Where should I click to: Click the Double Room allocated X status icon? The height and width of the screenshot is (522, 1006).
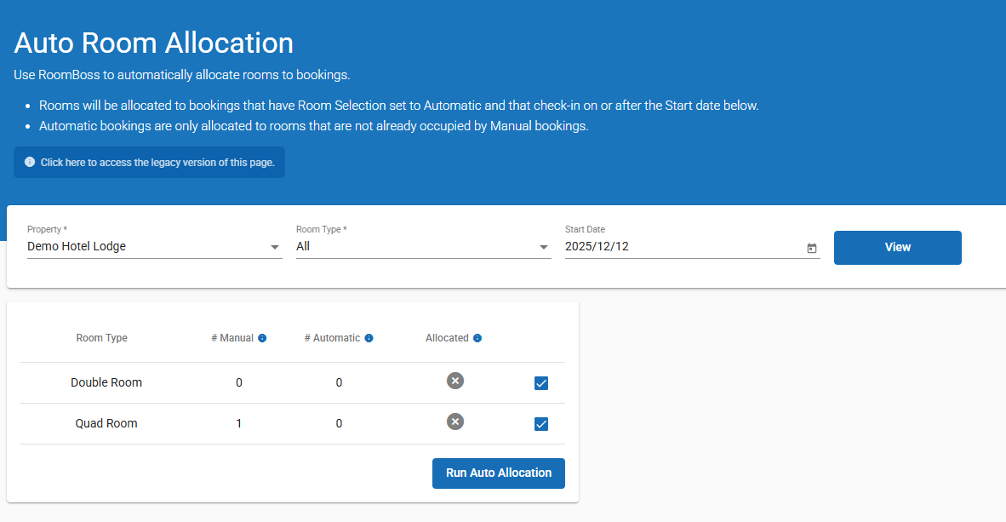(x=455, y=381)
